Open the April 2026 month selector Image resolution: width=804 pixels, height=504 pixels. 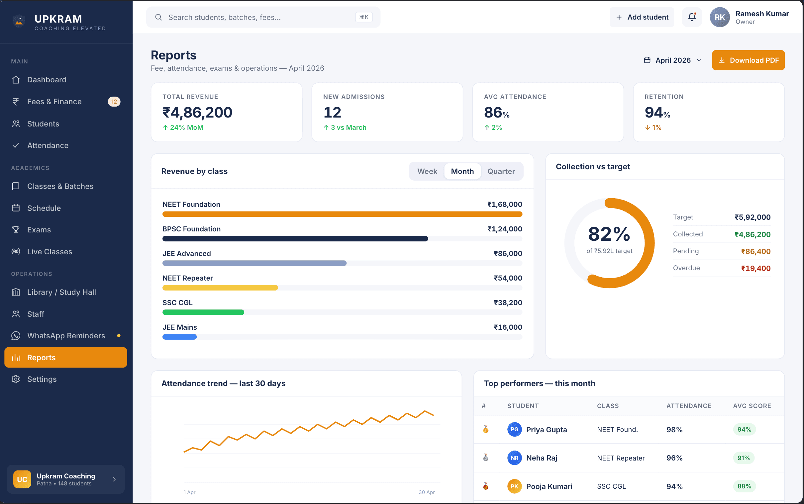click(x=672, y=60)
